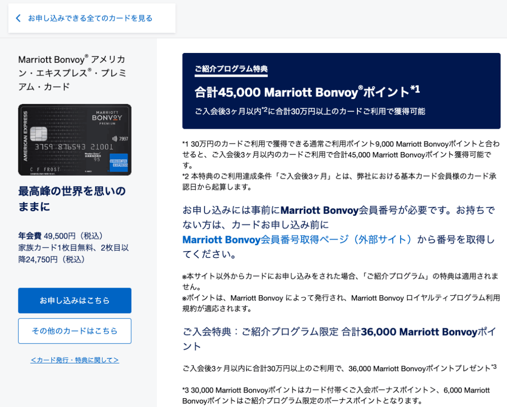The width and height of the screenshot is (507, 407).
Task: Click the back chevron arrow icon
Action: [x=18, y=18]
